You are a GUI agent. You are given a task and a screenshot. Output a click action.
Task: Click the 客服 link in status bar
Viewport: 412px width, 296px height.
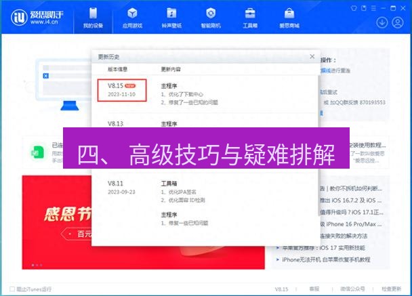314,289
